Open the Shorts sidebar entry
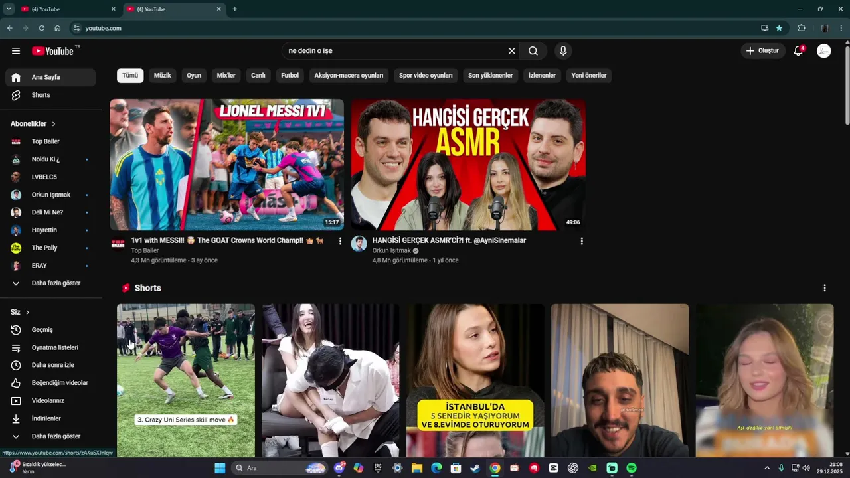This screenshot has height=478, width=850. [50, 95]
